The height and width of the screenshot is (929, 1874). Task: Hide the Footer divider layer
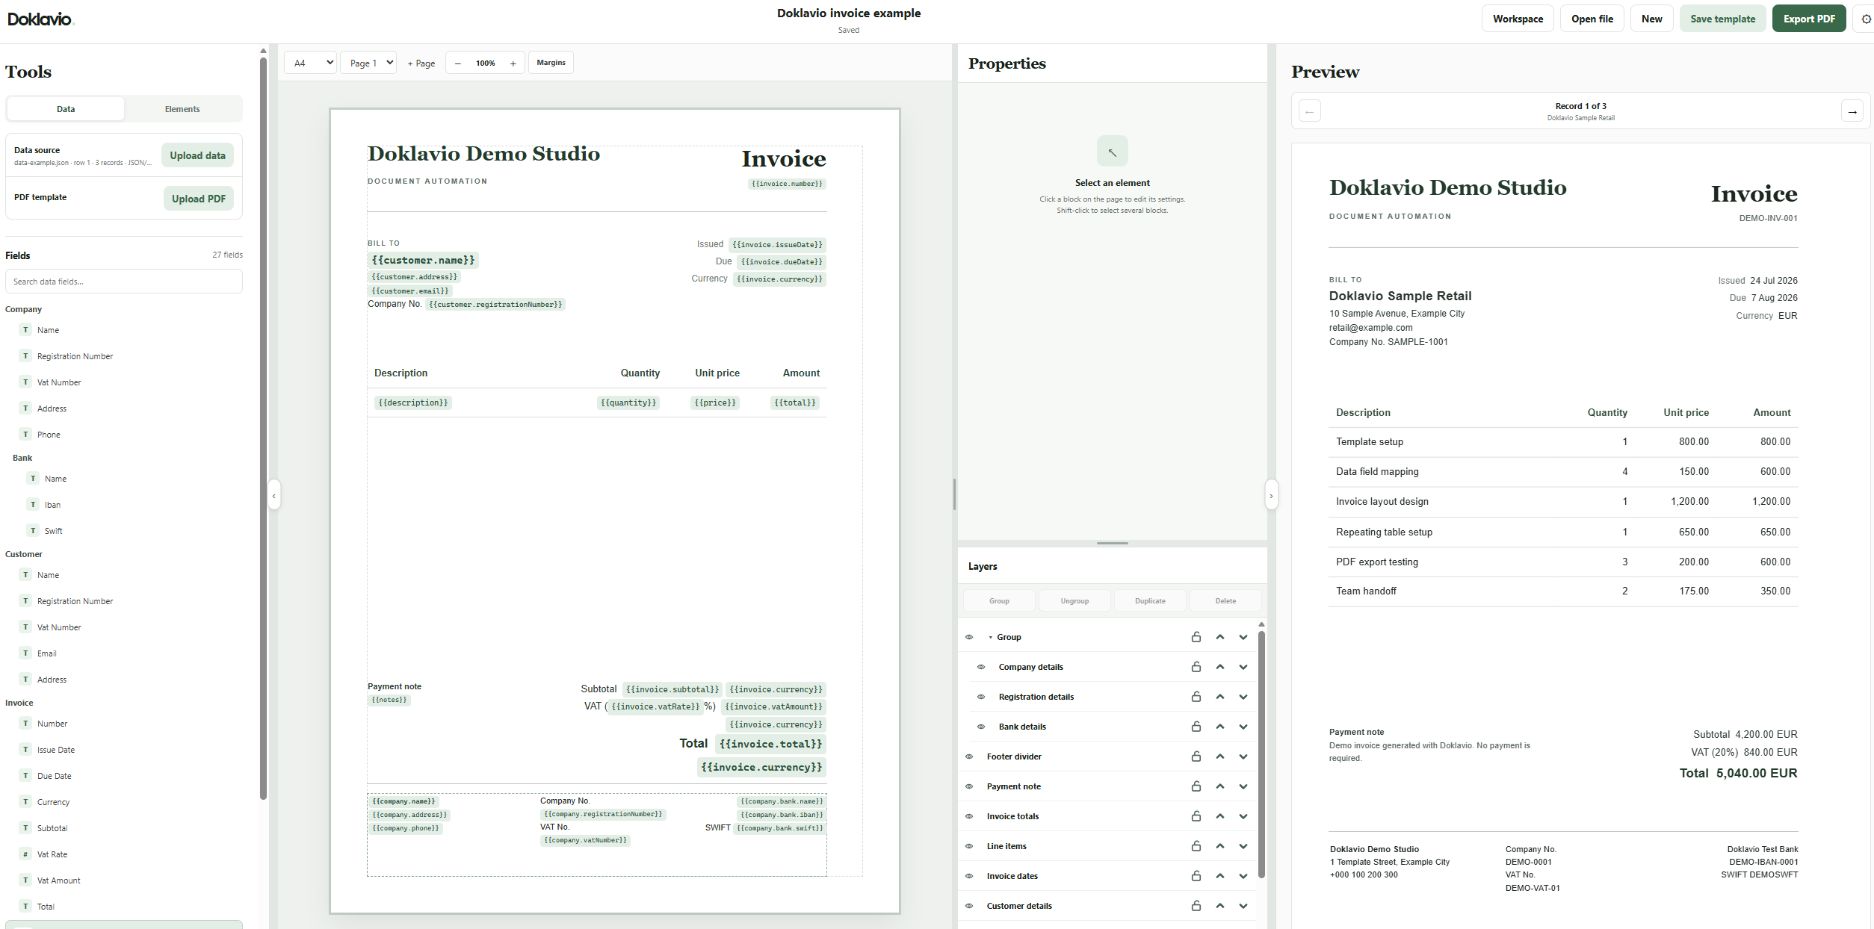point(969,756)
